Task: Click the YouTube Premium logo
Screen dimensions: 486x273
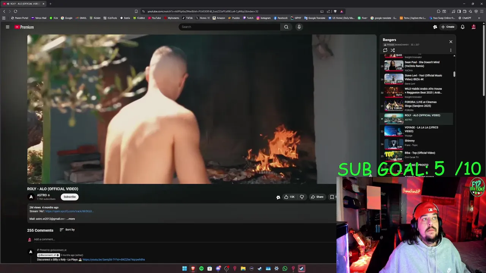Action: (x=24, y=27)
